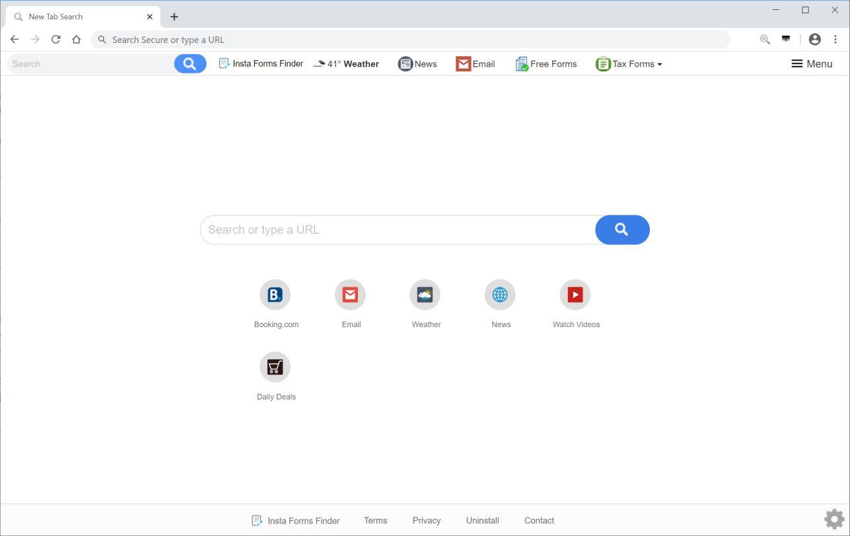Viewport: 850px width, 536px height.
Task: Open the Weather shortcut icon
Action: 425,294
